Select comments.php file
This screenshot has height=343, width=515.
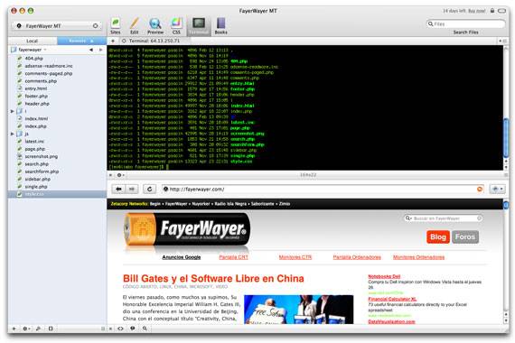click(x=41, y=81)
